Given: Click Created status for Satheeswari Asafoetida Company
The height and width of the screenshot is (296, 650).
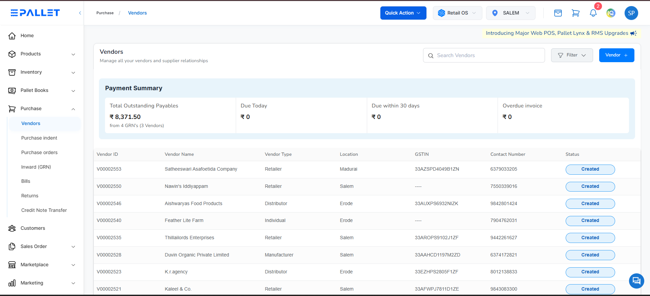Looking at the screenshot, I should (590, 169).
